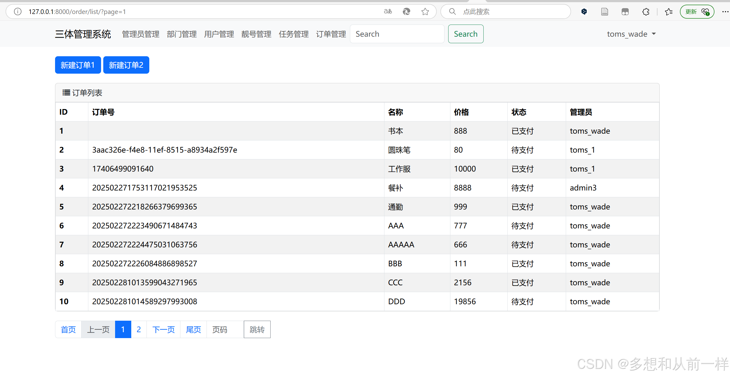The width and height of the screenshot is (730, 376).
Task: Open the browser three-dot menu
Action: coord(725,12)
